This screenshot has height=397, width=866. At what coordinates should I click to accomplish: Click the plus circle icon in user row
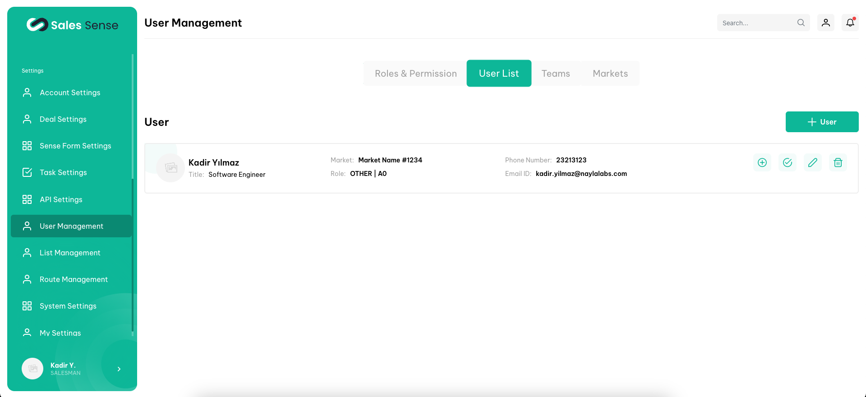point(762,162)
